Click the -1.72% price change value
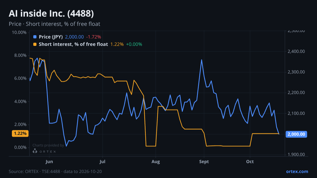The width and height of the screenshot is (317, 178). point(94,37)
